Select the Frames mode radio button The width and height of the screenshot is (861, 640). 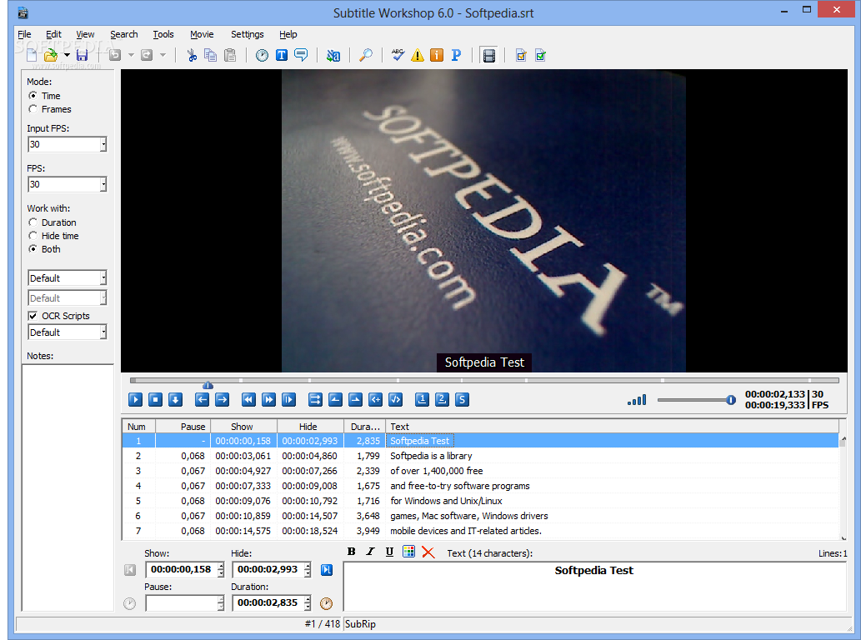(x=33, y=109)
